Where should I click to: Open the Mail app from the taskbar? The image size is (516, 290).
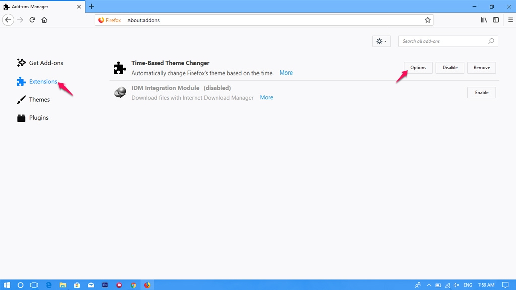coord(91,285)
